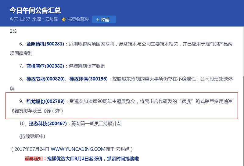Open stock link 凯龙股份(002783)
This screenshot has width=244, height=166.
pyautogui.click(x=45, y=101)
